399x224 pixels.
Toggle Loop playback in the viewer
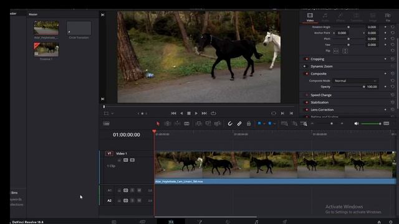coord(213,113)
